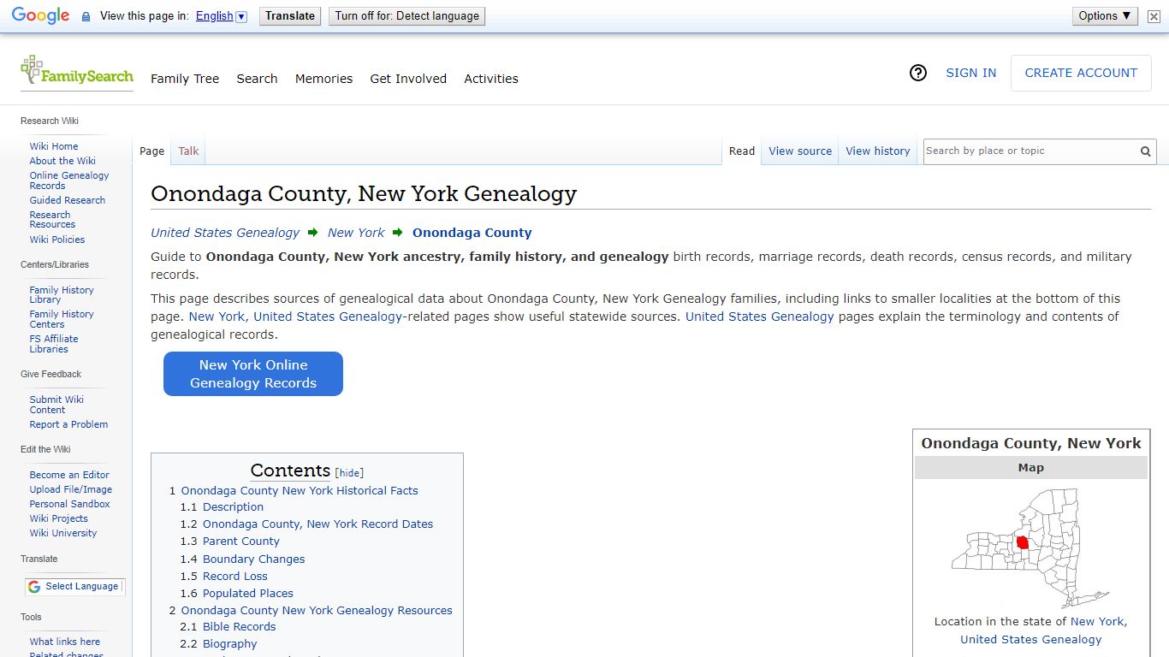This screenshot has width=1169, height=657.
Task: Open the English language dropdown
Action: (x=221, y=16)
